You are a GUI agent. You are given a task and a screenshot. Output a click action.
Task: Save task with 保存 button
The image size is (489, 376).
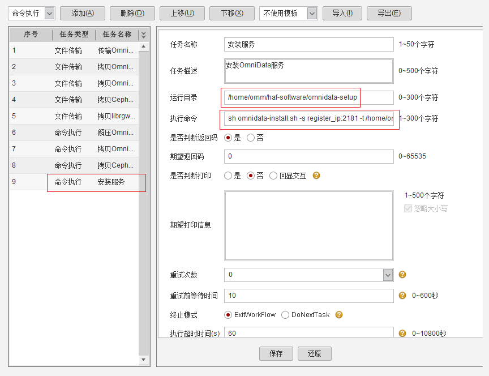pyautogui.click(x=276, y=353)
